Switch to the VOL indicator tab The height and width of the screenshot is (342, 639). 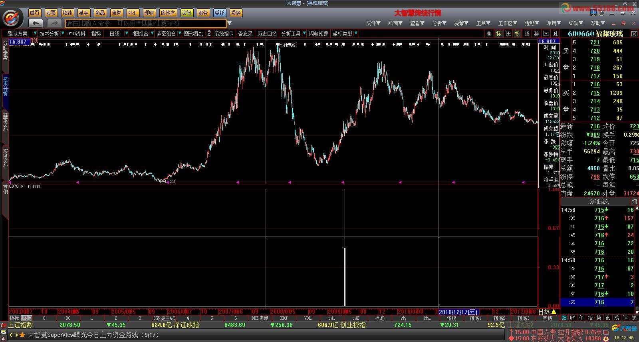point(308,318)
